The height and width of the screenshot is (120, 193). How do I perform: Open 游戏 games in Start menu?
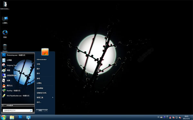point(38,78)
